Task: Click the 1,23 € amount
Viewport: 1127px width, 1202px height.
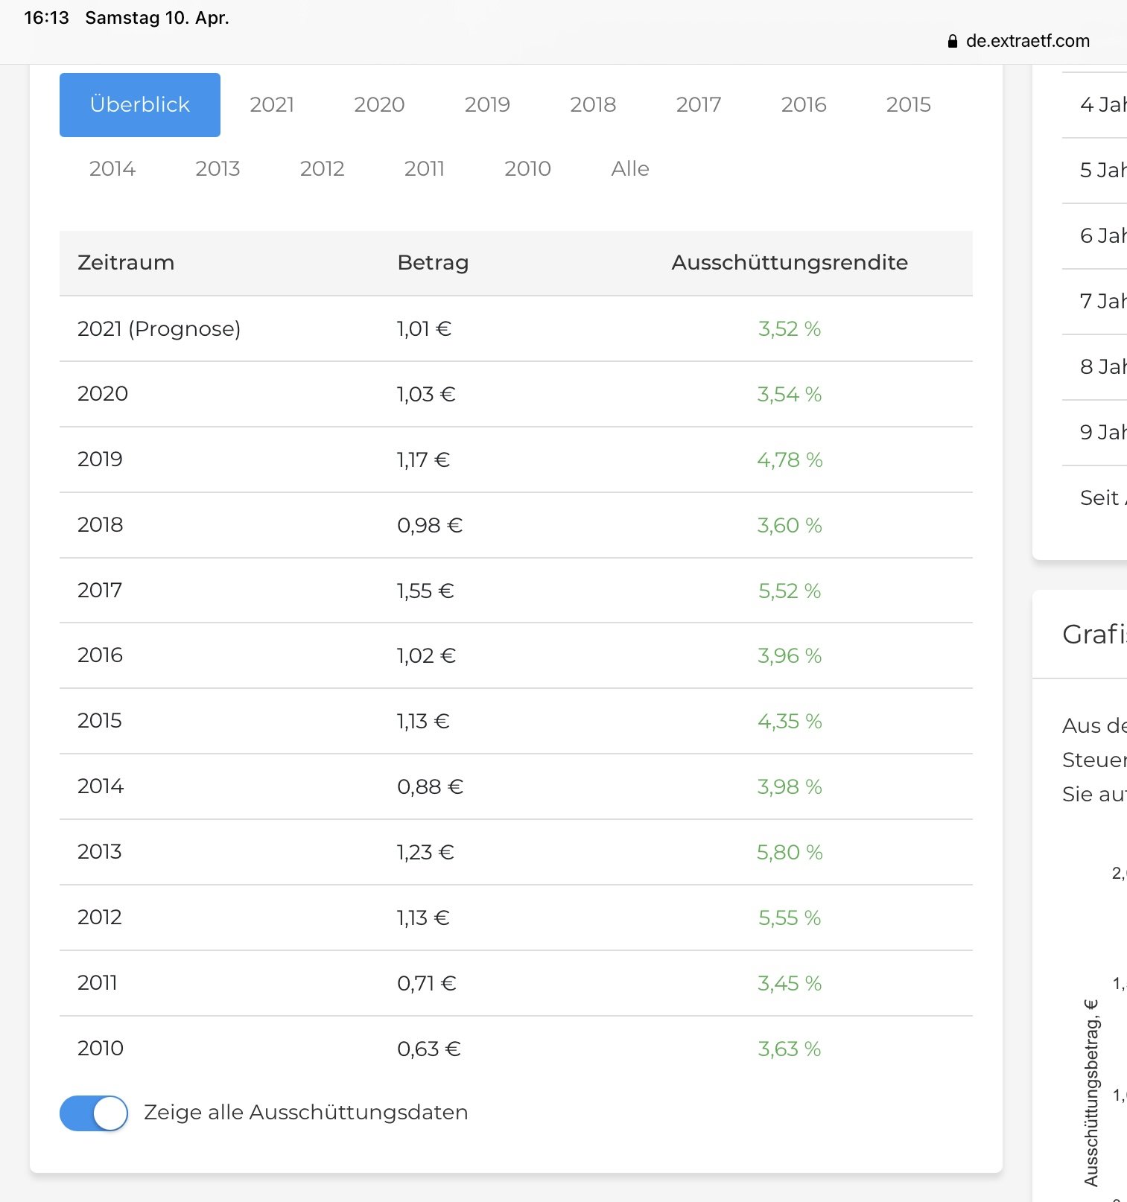Action: point(425,852)
